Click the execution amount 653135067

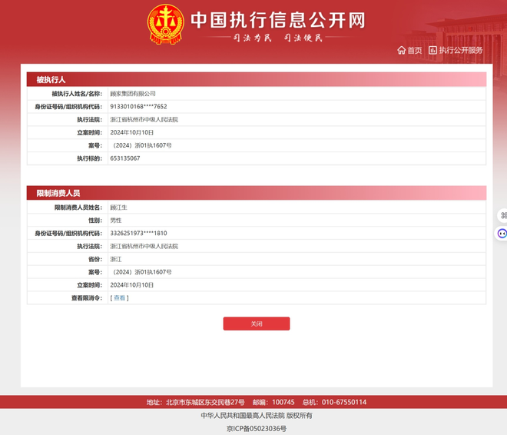pos(125,158)
